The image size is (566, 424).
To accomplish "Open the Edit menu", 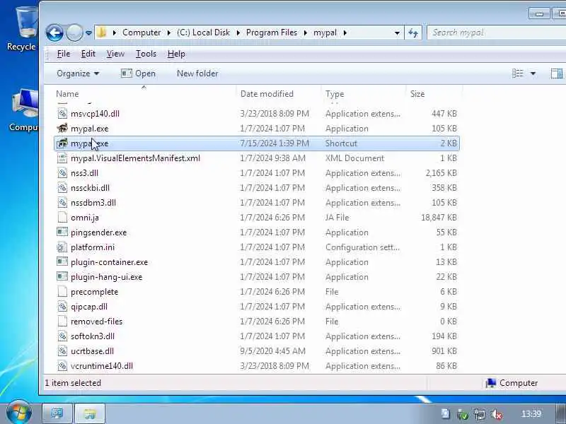I will click(x=88, y=54).
